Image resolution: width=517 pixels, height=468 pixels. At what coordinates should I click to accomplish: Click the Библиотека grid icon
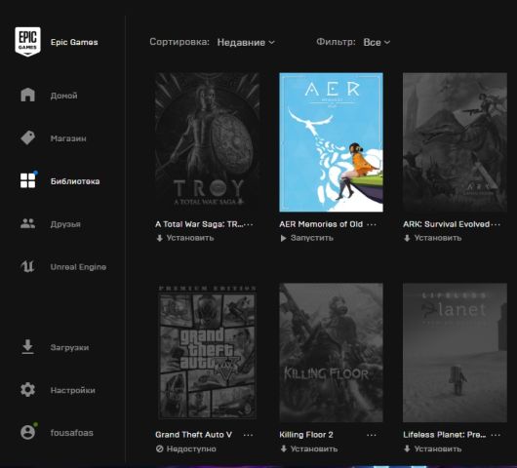27,180
